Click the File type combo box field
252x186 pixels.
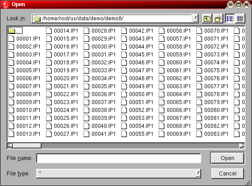click(x=118, y=173)
